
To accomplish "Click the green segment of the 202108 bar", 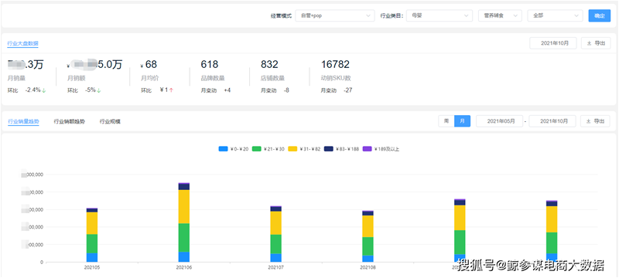I will 368,246.
